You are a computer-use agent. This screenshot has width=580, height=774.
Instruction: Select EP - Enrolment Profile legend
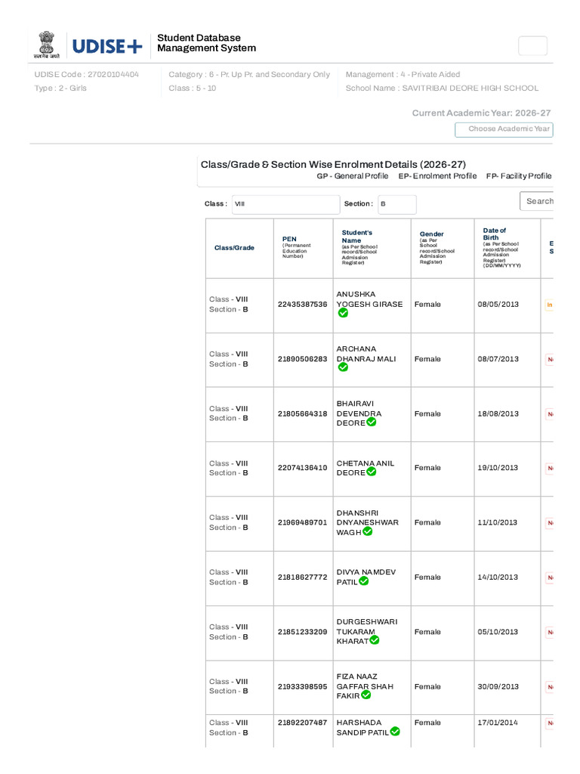437,176
